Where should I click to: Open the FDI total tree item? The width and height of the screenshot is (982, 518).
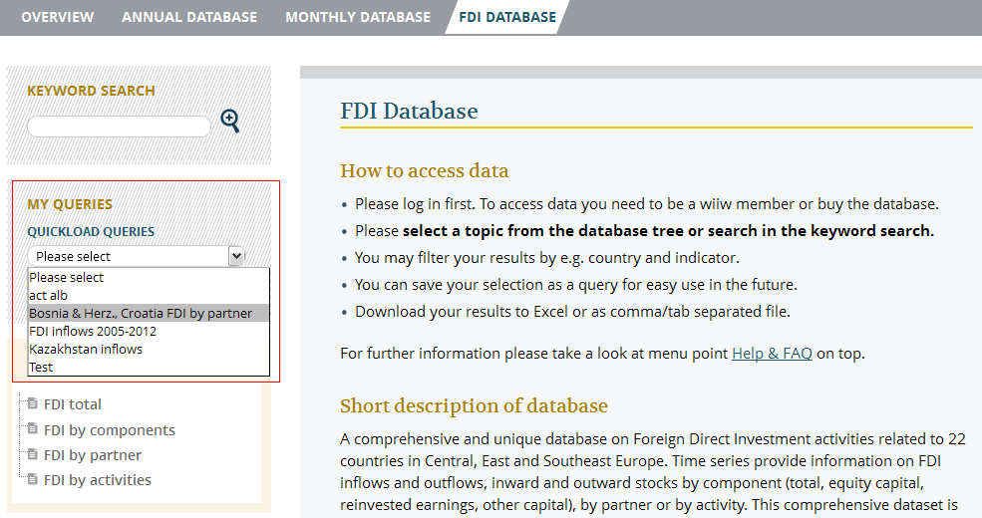pyautogui.click(x=73, y=404)
